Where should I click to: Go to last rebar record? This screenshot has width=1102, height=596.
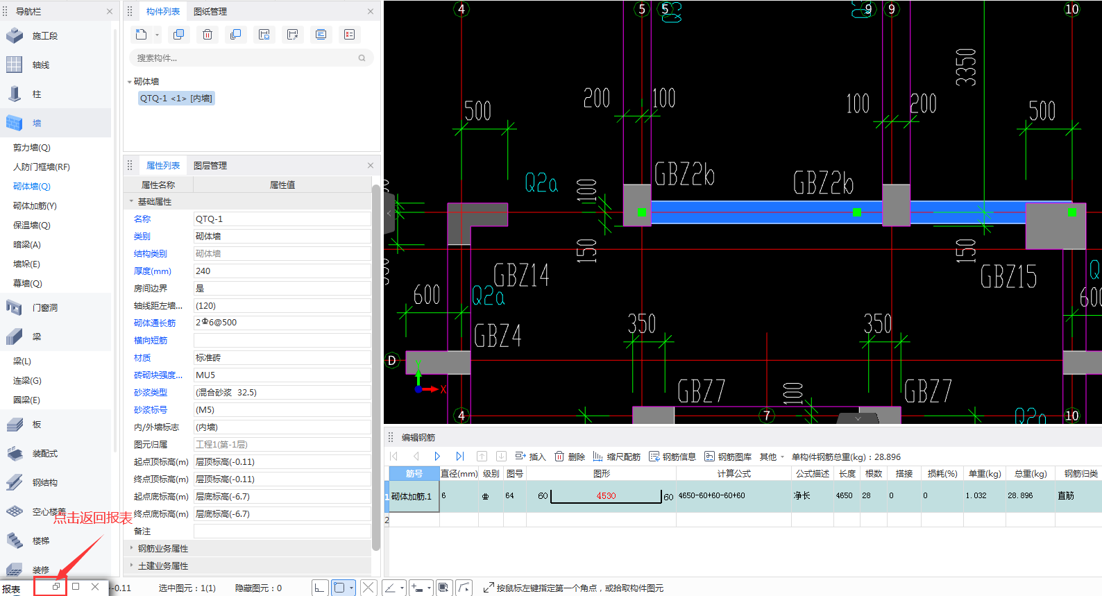459,457
